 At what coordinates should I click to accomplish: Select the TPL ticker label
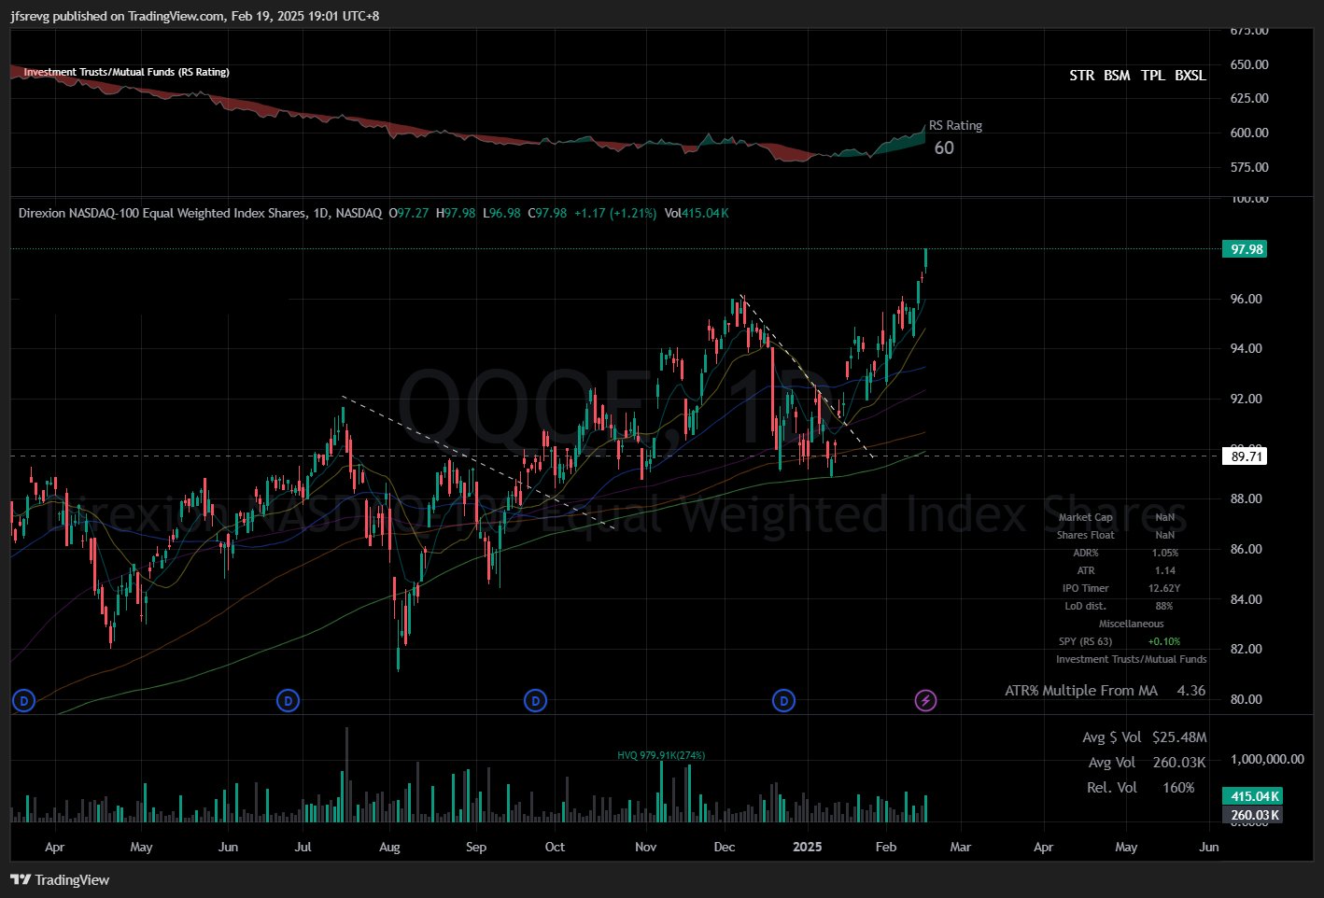[x=1153, y=76]
